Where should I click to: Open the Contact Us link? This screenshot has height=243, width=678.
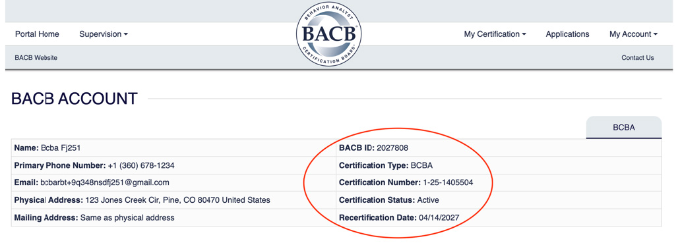pos(637,57)
